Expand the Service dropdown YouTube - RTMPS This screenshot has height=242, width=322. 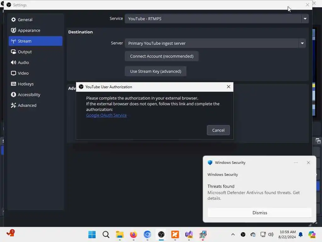(x=216, y=19)
